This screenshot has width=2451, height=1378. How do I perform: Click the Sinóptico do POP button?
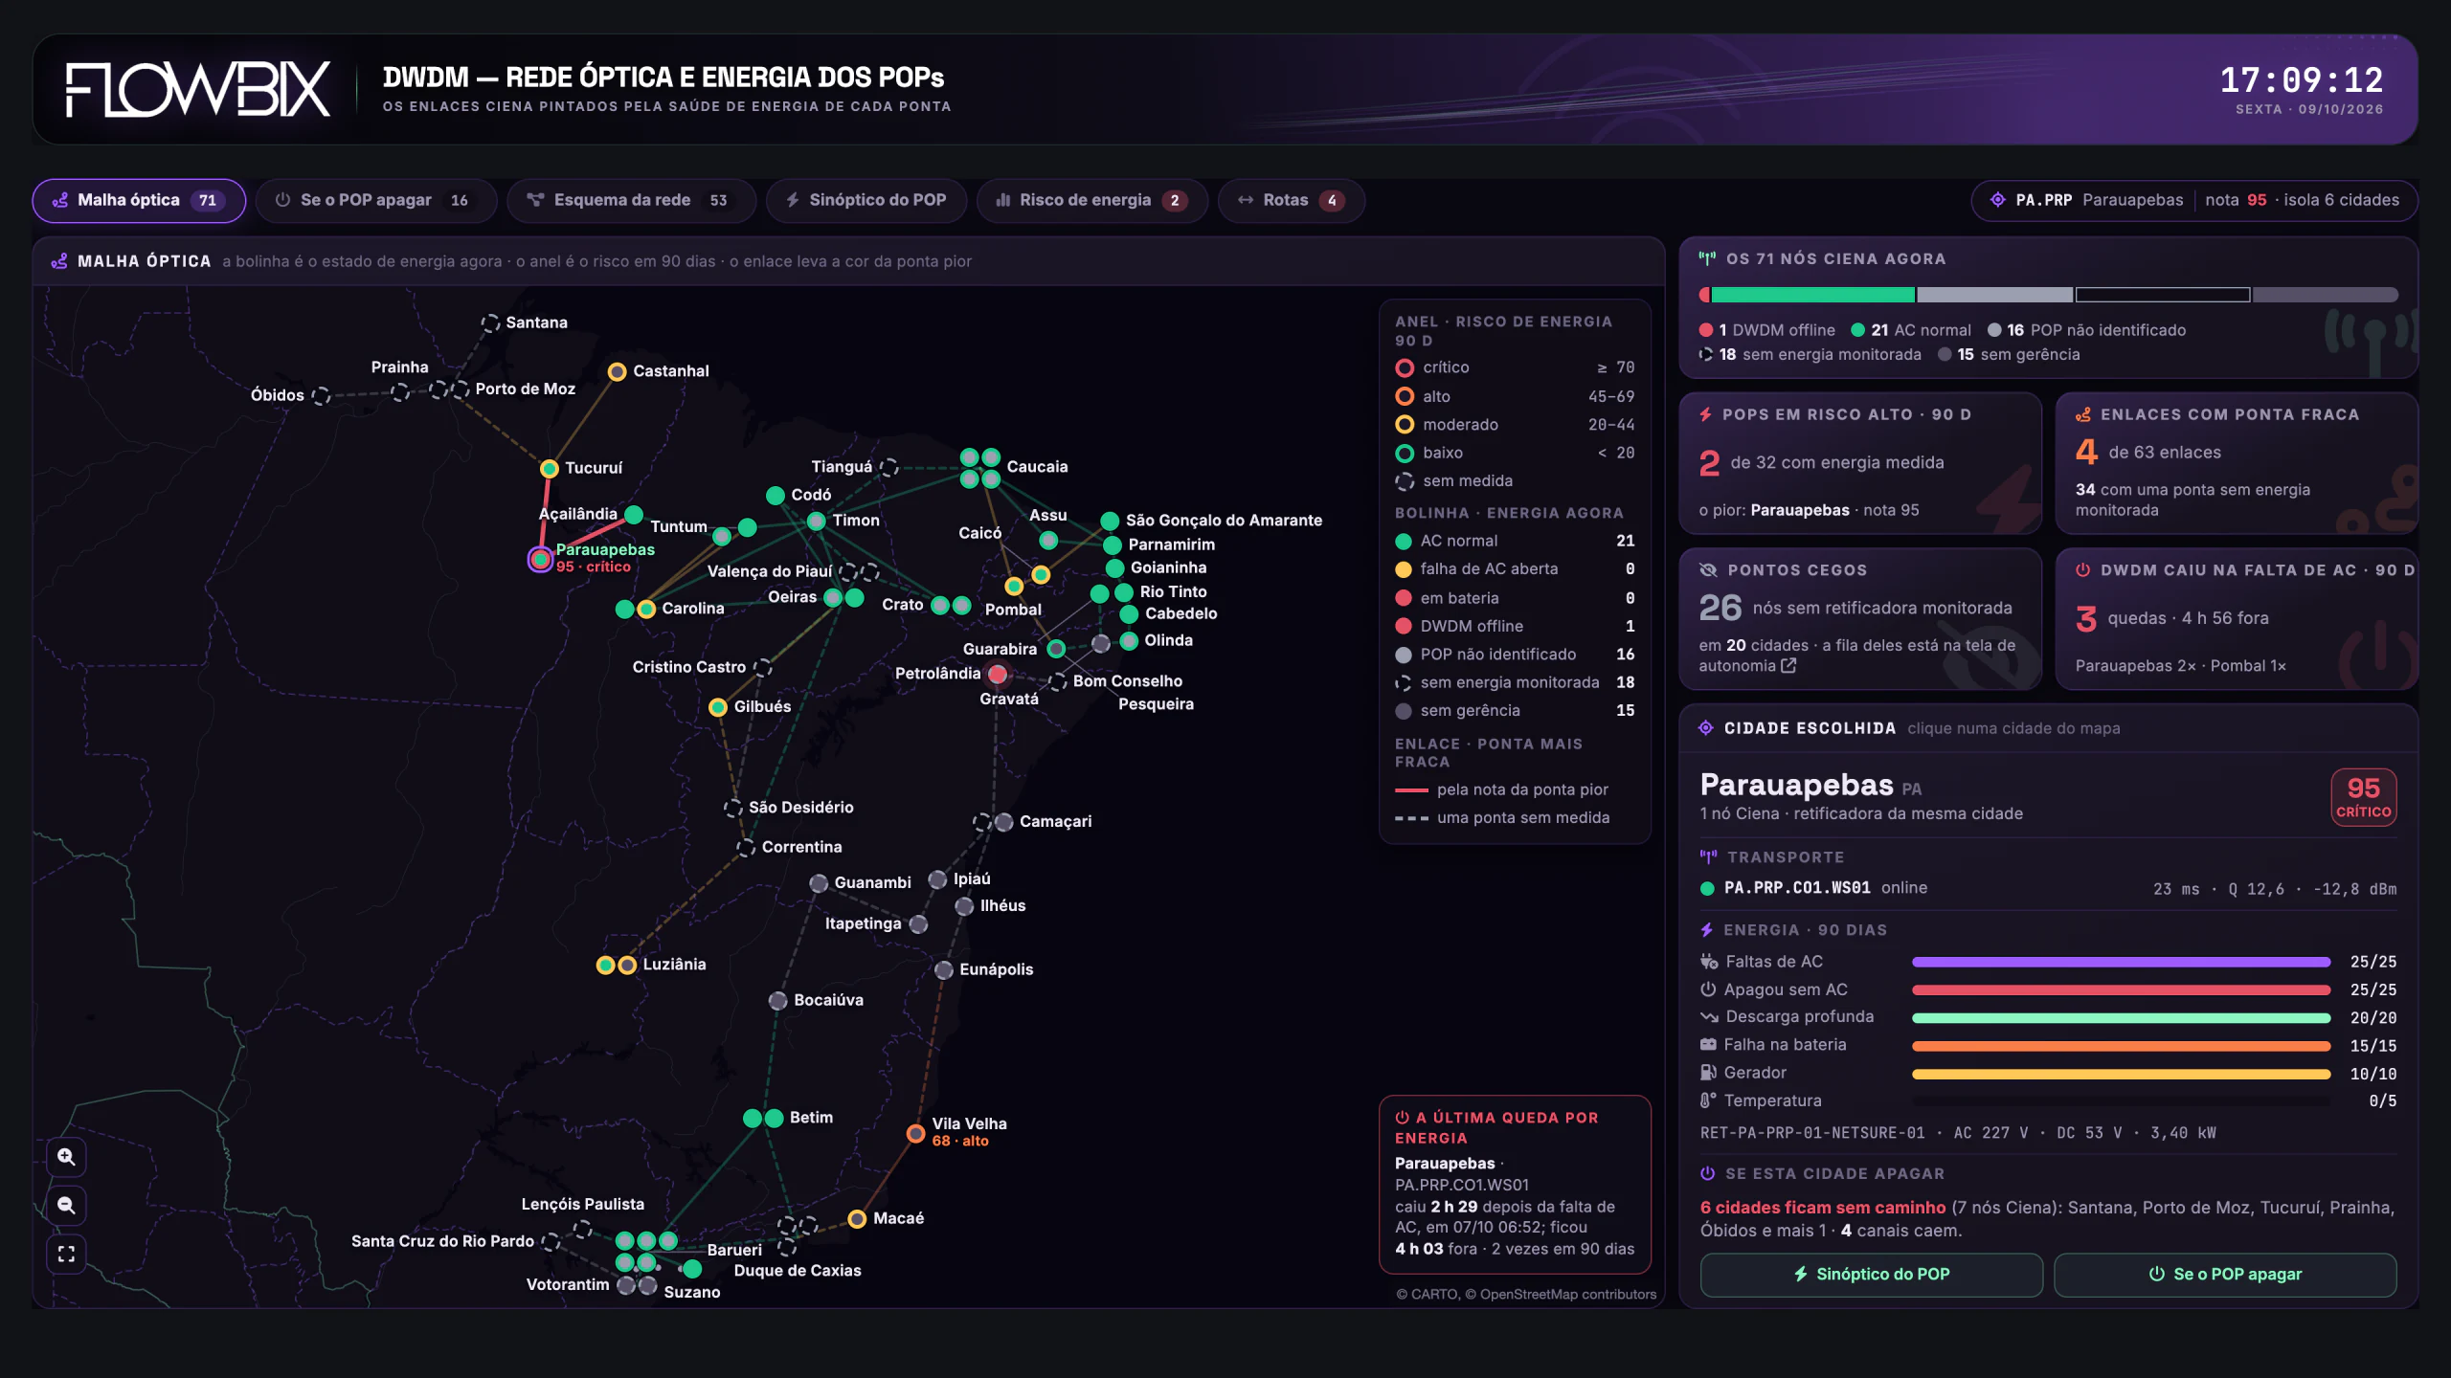tap(1871, 1275)
